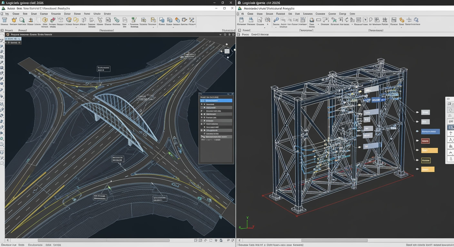
Task: Select the letter A tool in right side toolbar
Action: coord(450,140)
